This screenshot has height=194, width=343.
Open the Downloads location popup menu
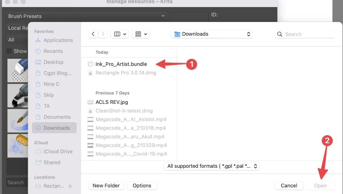[212, 34]
